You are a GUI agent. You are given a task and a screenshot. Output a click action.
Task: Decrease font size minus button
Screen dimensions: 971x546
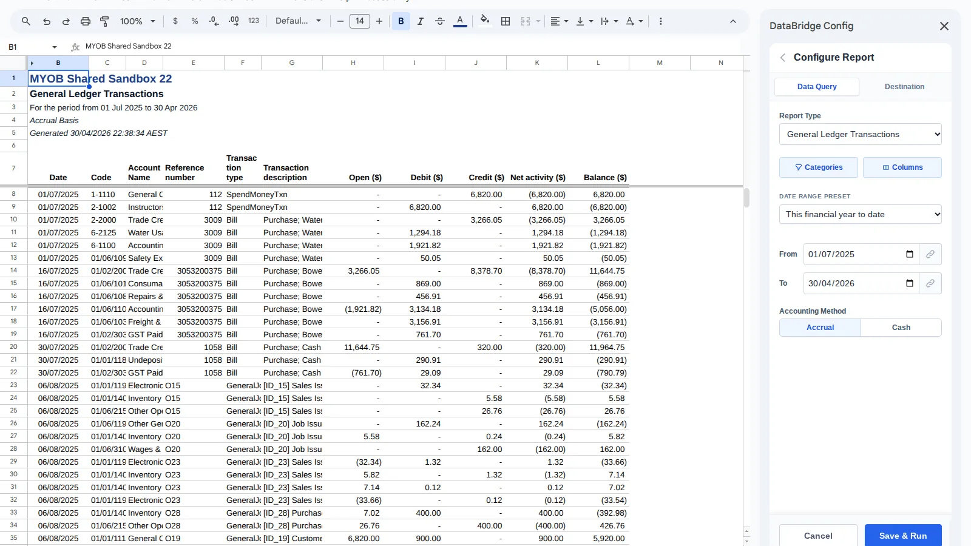pos(340,21)
